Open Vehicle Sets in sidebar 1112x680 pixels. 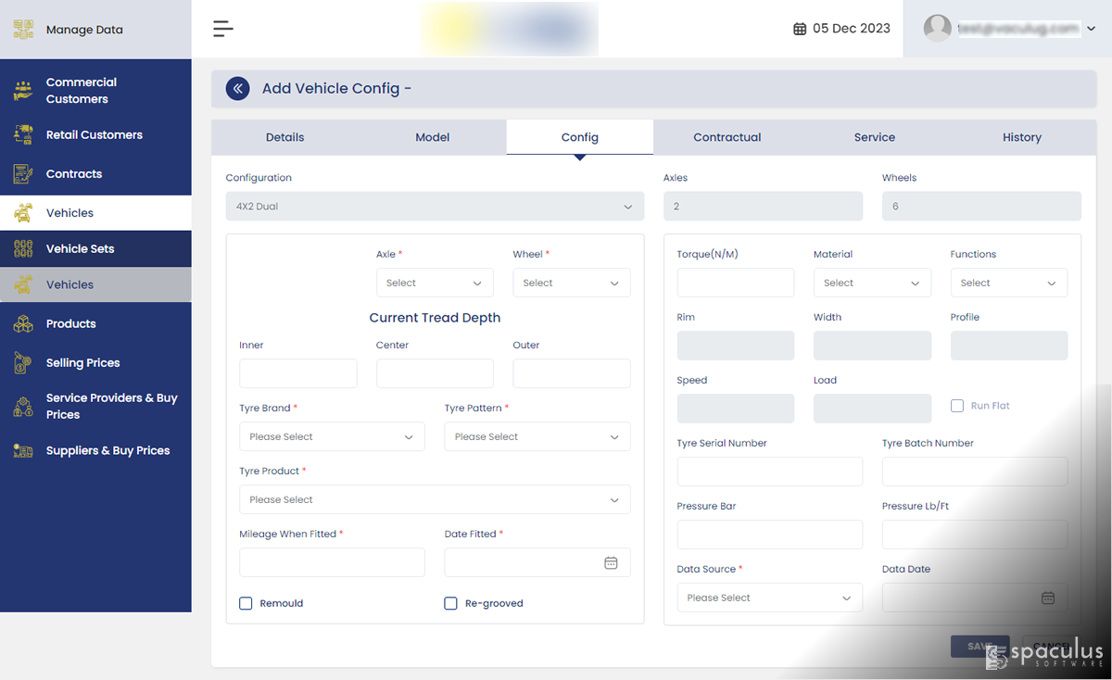81,249
